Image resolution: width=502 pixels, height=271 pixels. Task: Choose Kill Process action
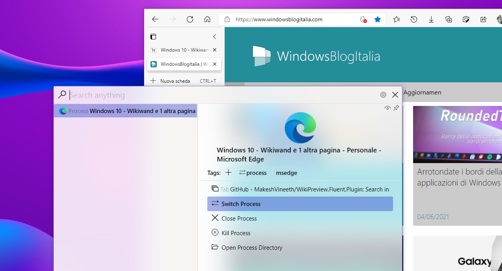[300, 233]
